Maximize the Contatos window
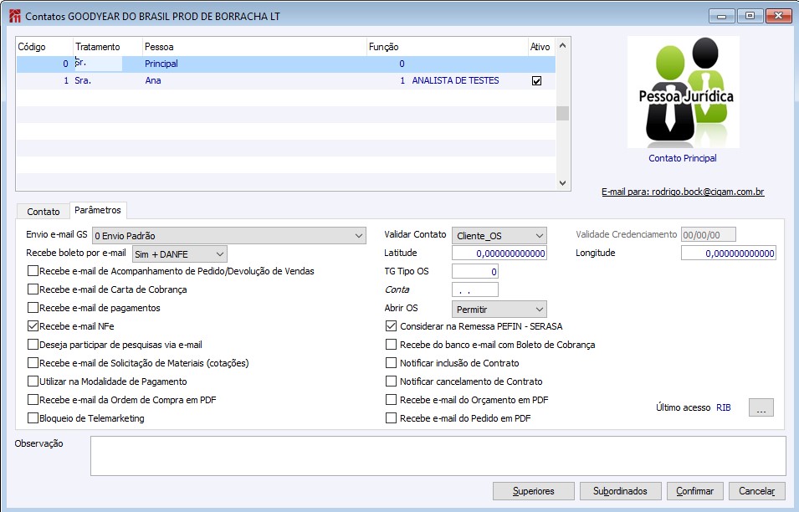 tap(750, 16)
